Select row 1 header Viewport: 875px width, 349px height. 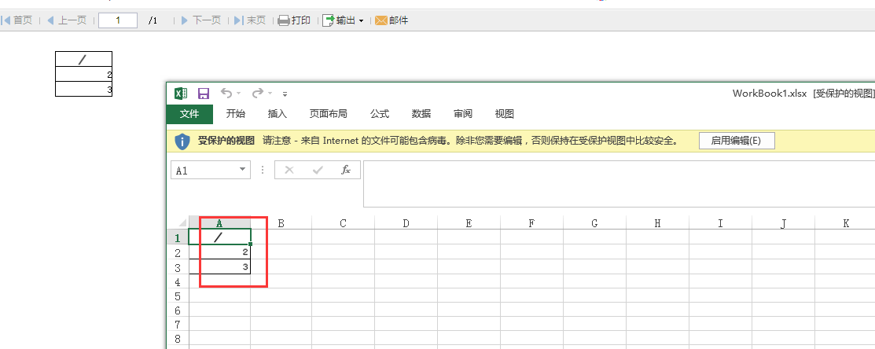[x=178, y=237]
